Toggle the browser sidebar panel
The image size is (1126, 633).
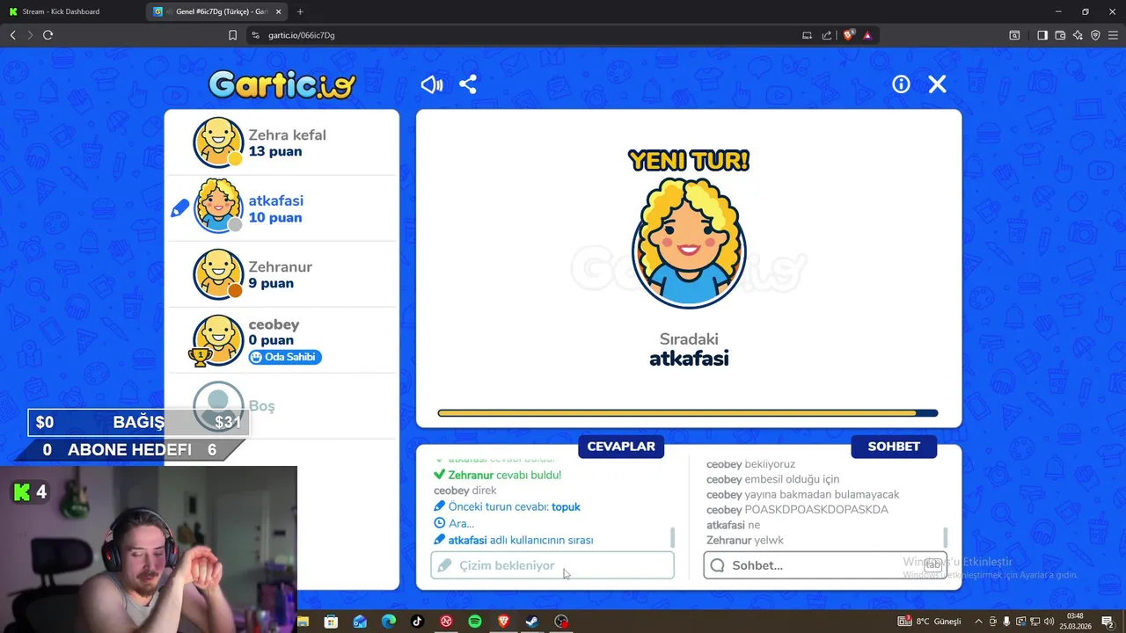coord(1042,35)
